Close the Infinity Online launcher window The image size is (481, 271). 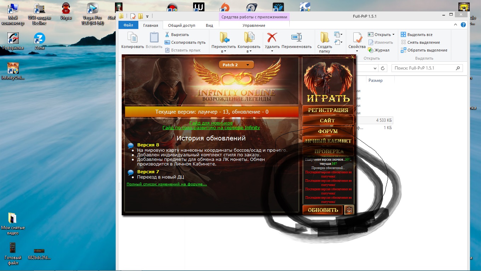pyautogui.click(x=352, y=57)
